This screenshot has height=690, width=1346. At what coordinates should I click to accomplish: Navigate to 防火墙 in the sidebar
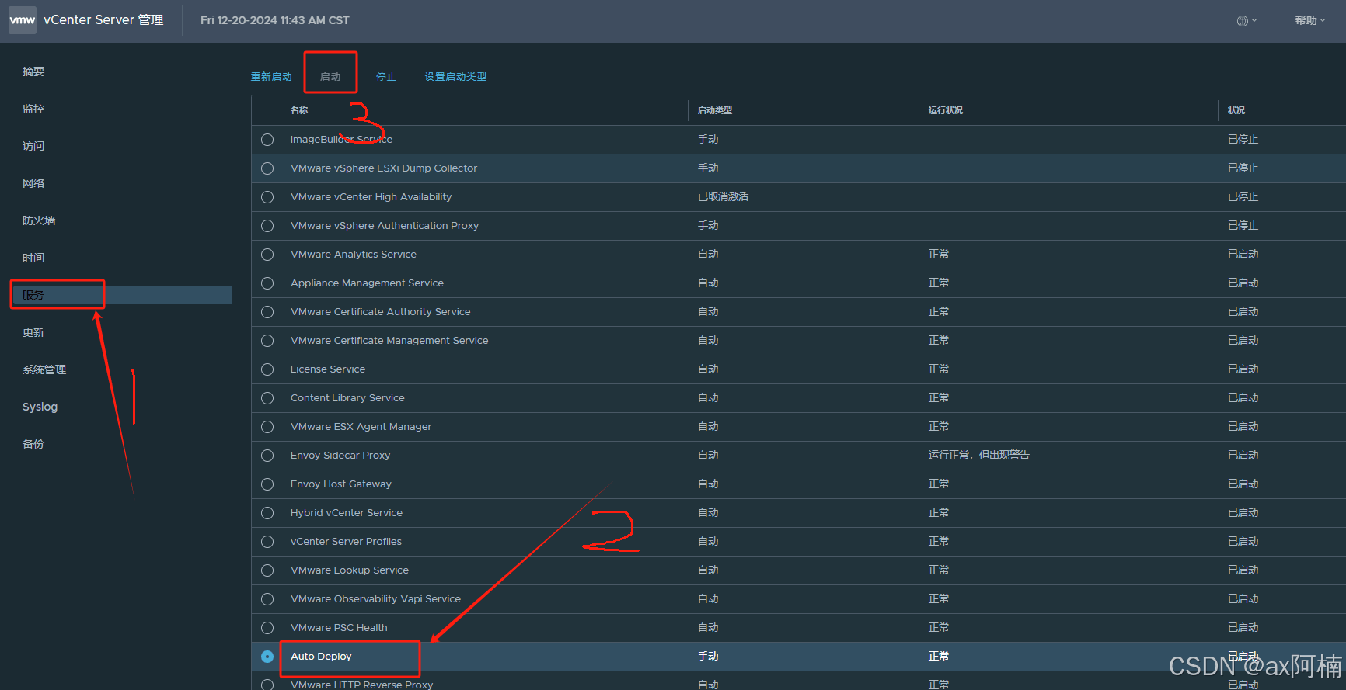[x=39, y=220]
